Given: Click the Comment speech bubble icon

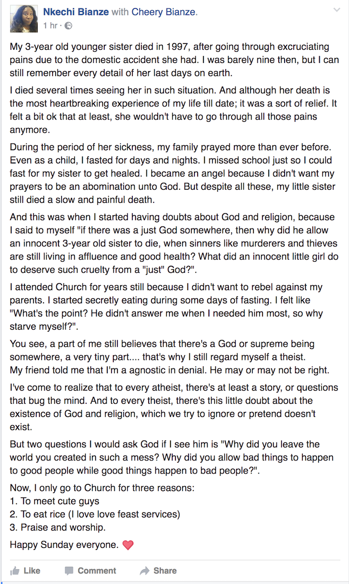Looking at the screenshot, I should [69, 571].
